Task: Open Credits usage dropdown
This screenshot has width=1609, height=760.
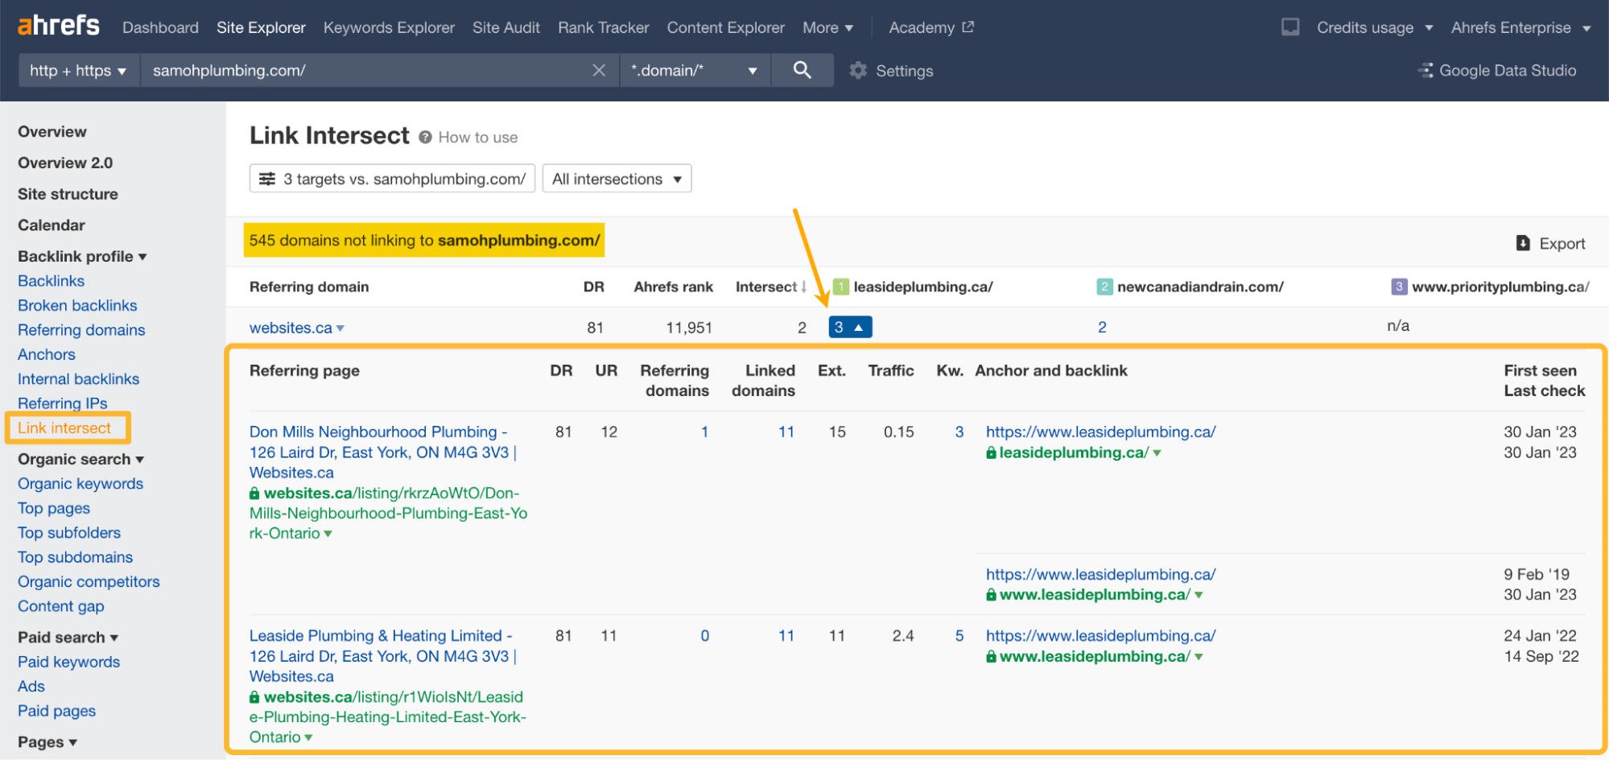Action: point(1375,27)
